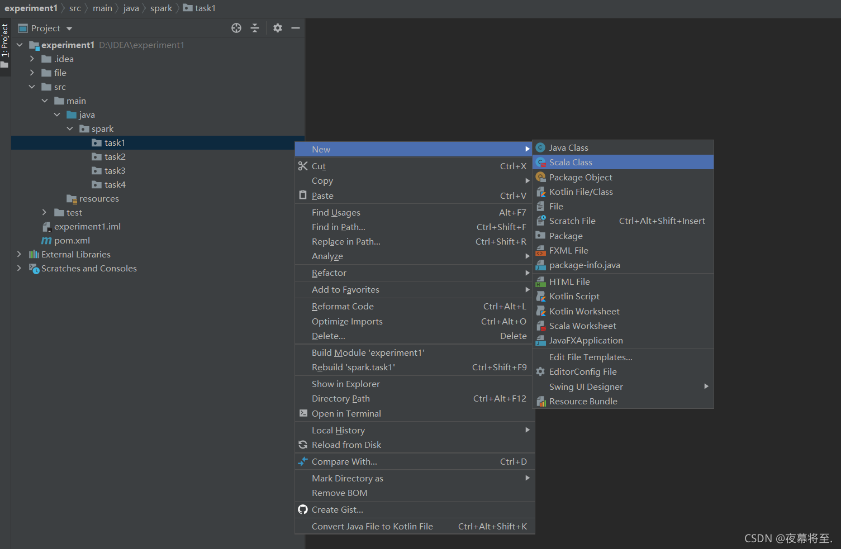841x549 pixels.
Task: Click the Resource Bundle icon
Action: (x=540, y=401)
